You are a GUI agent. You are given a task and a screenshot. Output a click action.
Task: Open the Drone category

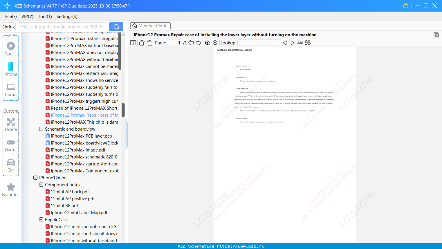pyautogui.click(x=11, y=124)
